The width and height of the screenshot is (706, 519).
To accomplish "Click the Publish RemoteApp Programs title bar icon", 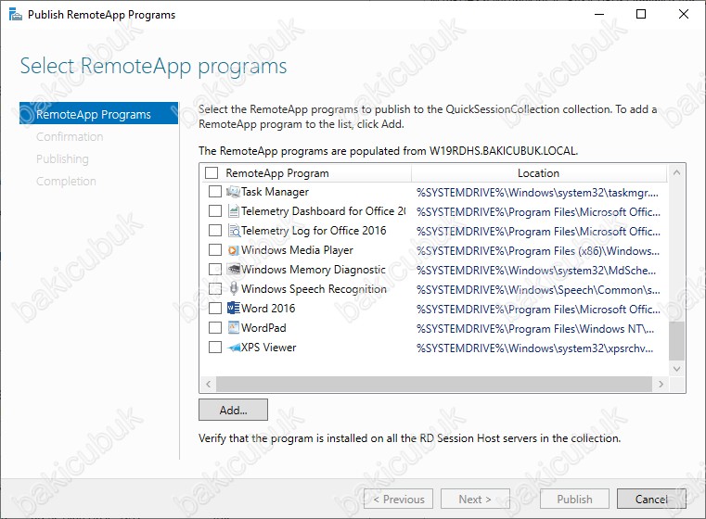I will pyautogui.click(x=16, y=15).
